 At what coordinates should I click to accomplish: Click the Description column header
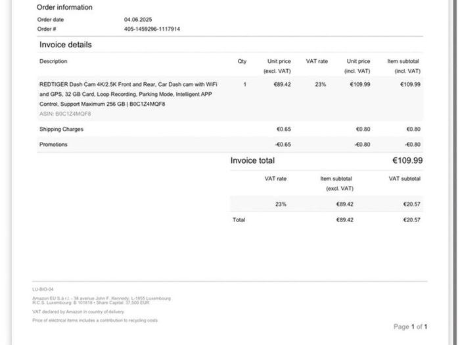click(53, 61)
